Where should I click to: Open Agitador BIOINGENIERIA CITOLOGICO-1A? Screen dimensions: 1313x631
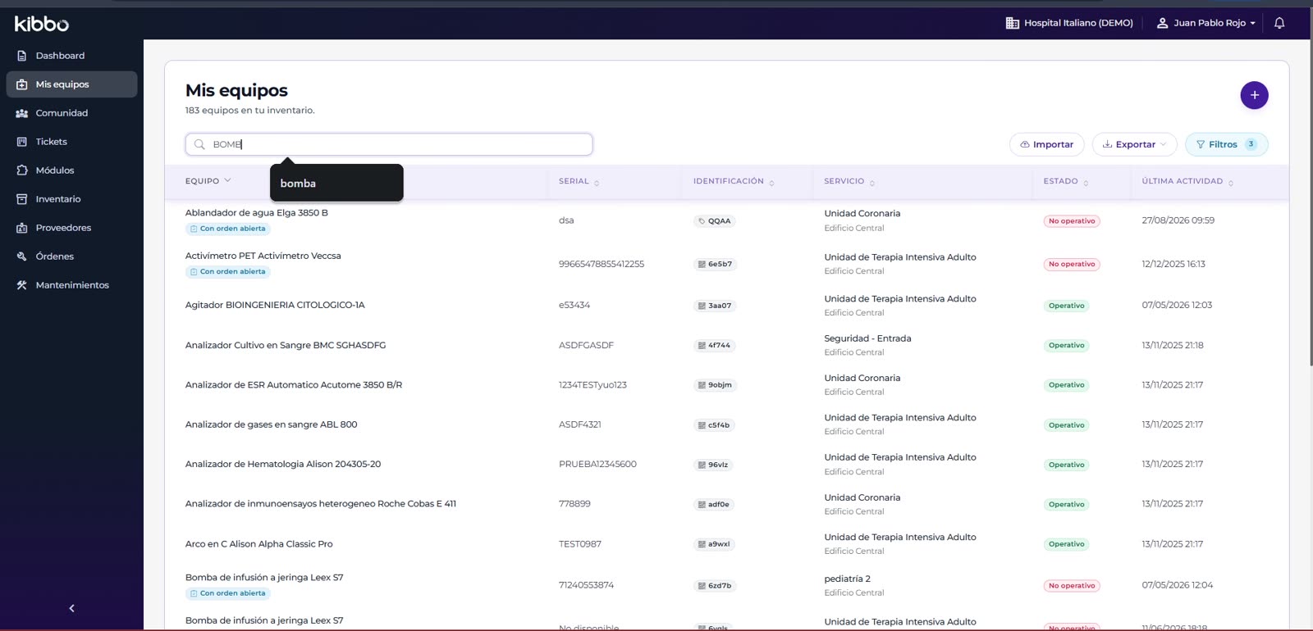275,305
